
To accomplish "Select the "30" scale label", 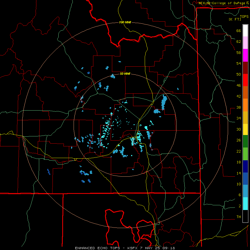I will point(239,129).
